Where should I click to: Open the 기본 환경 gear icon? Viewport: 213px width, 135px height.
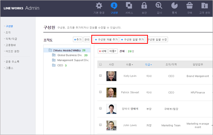click(x=99, y=6)
